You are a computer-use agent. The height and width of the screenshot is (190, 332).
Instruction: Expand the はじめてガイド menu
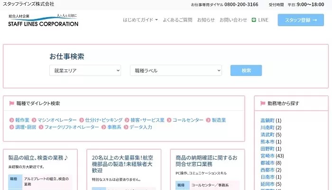140,20
